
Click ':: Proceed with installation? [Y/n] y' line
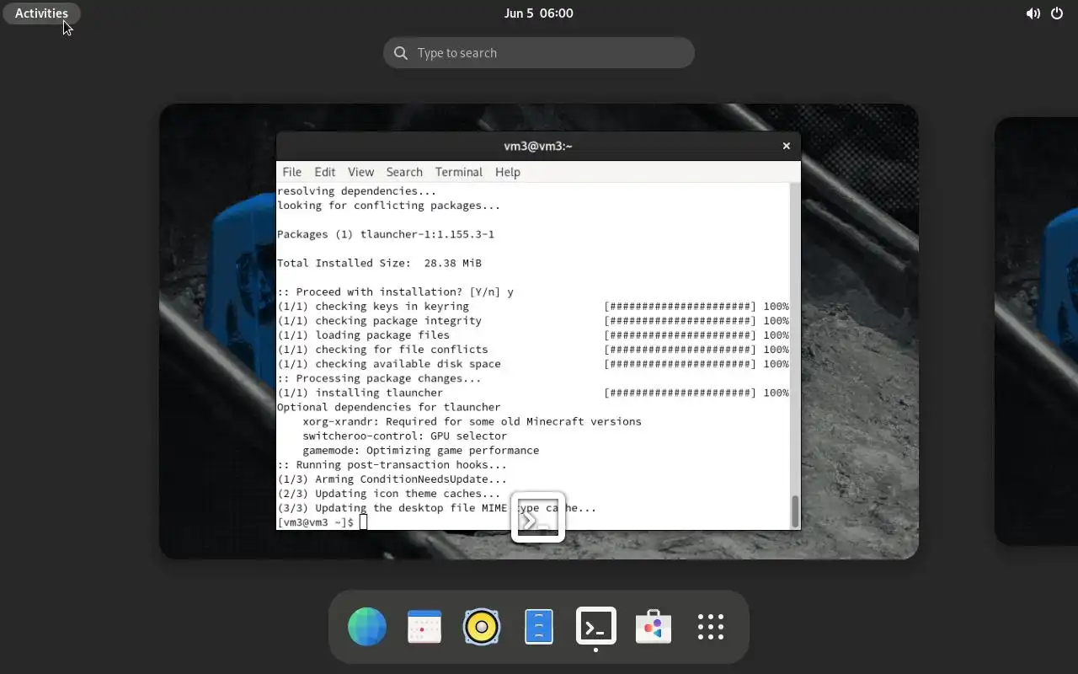pos(395,292)
